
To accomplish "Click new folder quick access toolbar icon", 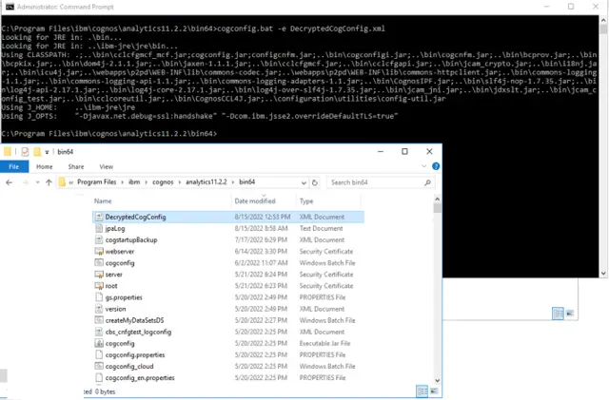I will pos(37,152).
